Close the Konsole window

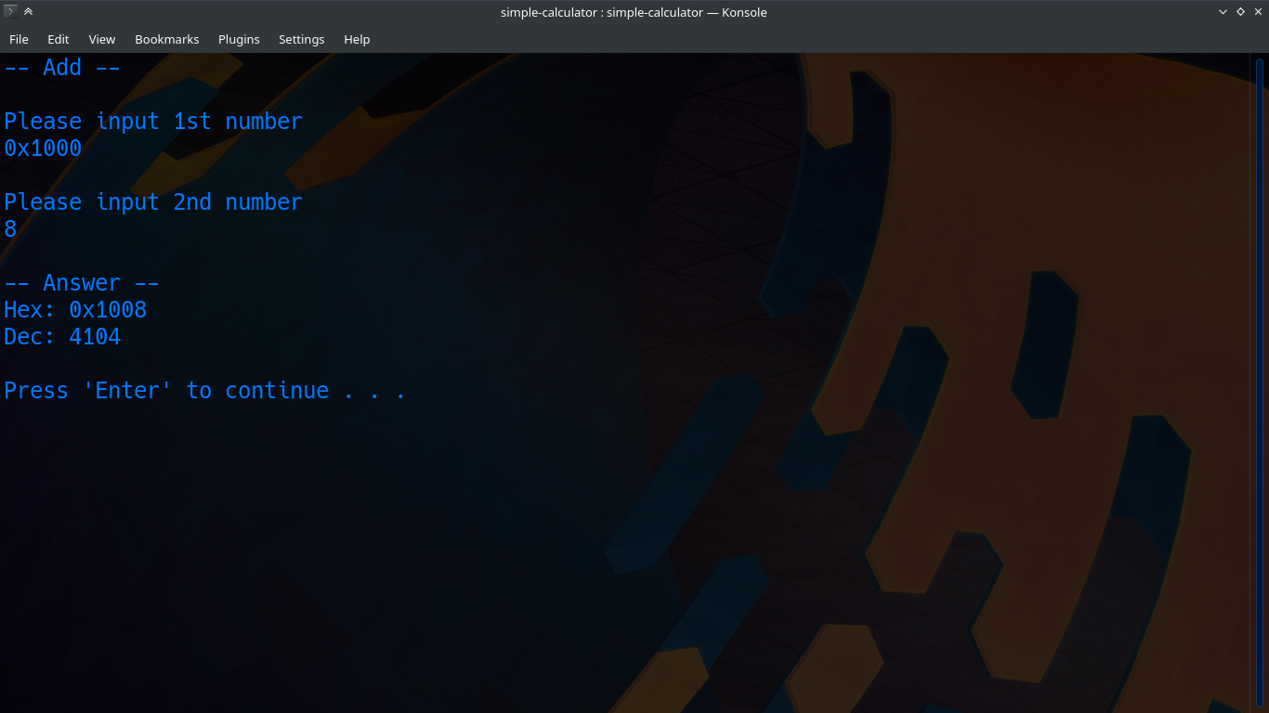(x=1257, y=12)
